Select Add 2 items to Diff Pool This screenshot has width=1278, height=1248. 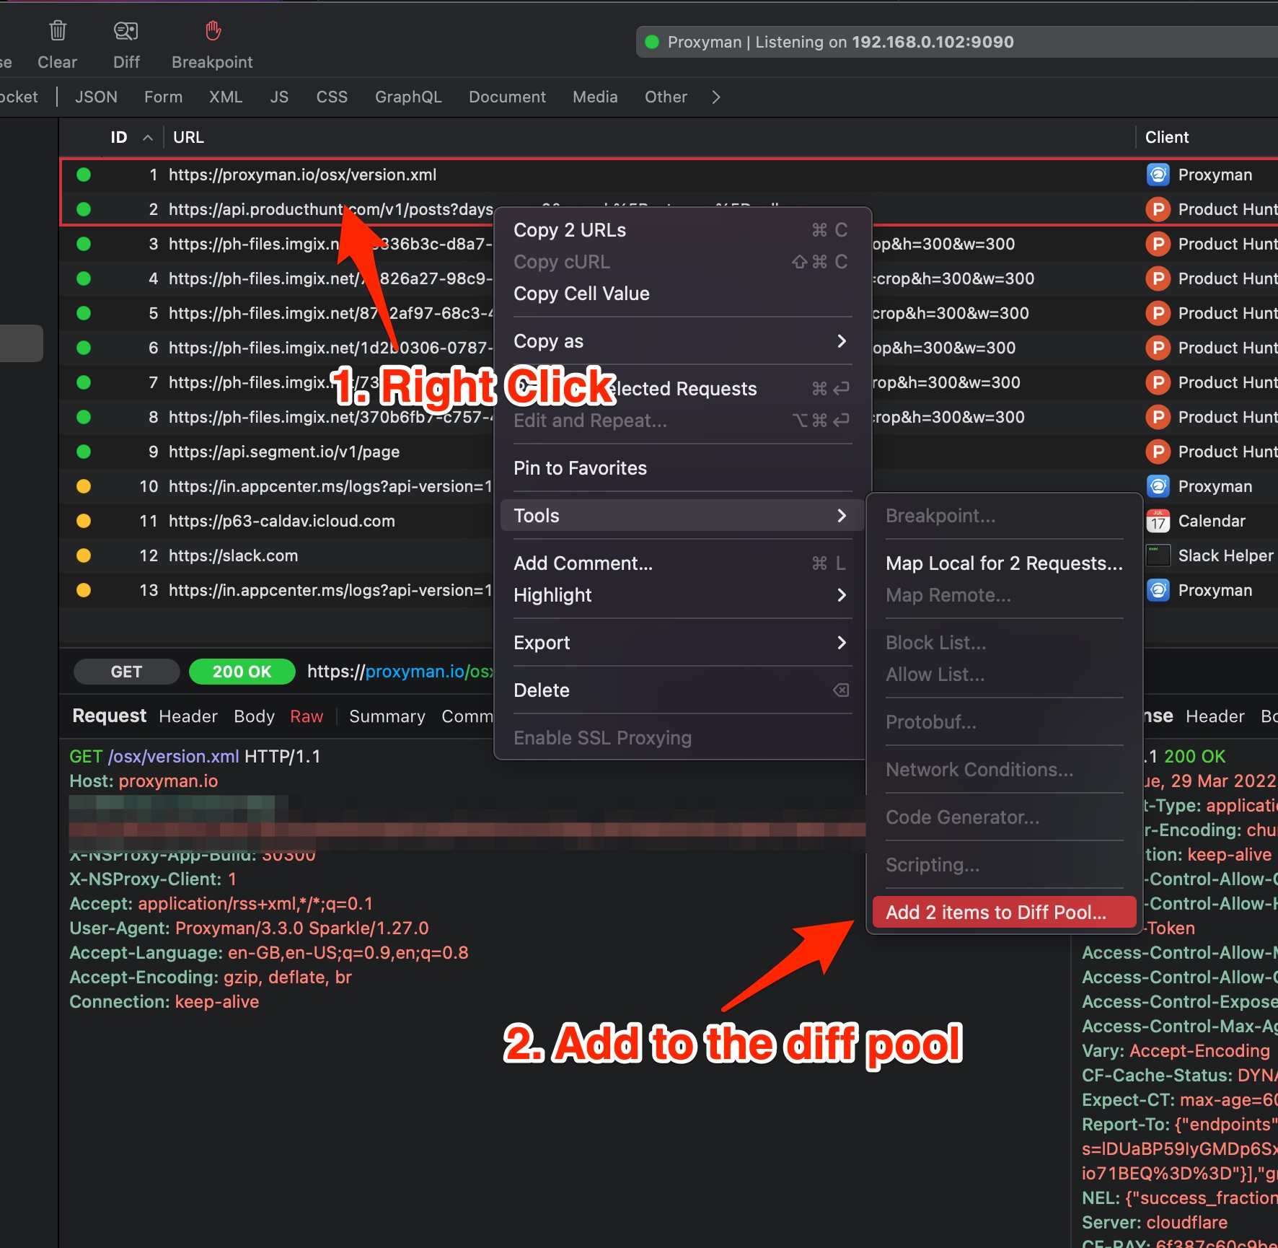coord(1004,913)
